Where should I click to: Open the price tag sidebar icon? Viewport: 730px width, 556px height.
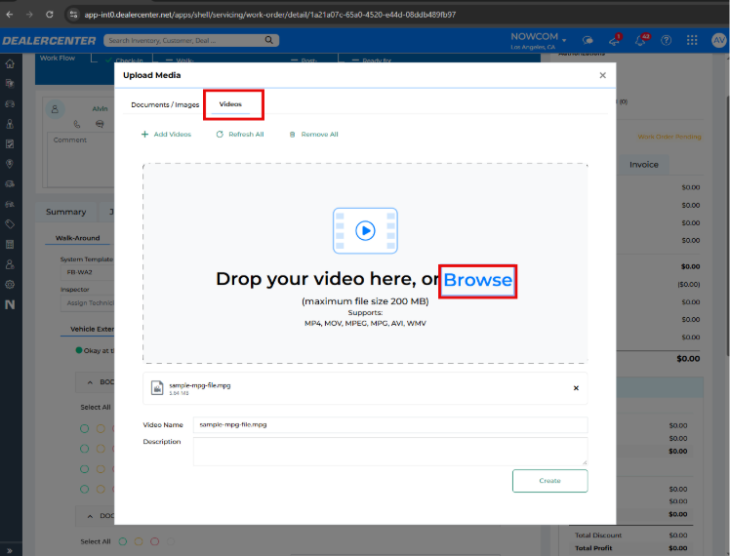tap(10, 224)
